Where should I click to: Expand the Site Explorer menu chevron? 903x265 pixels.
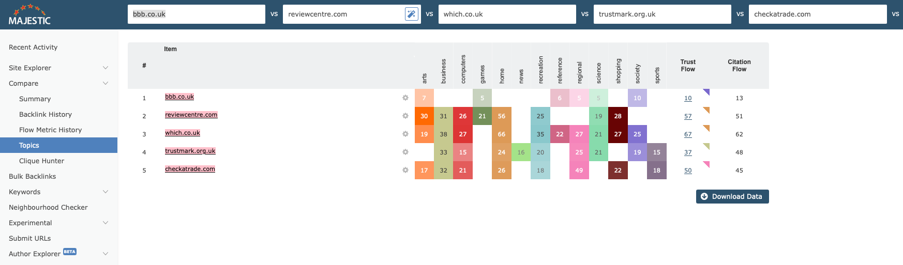pos(106,68)
